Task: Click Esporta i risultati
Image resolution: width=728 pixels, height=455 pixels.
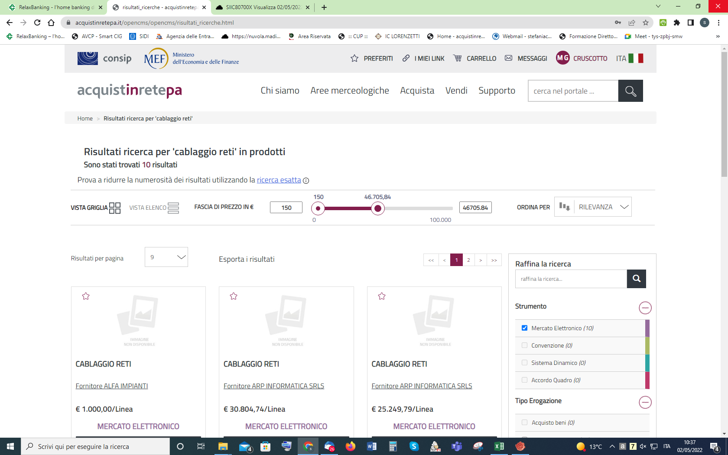Action: [247, 259]
